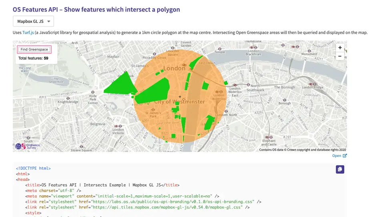The image size is (371, 217).
Task: Click the Temple station icon
Action: 220,49
